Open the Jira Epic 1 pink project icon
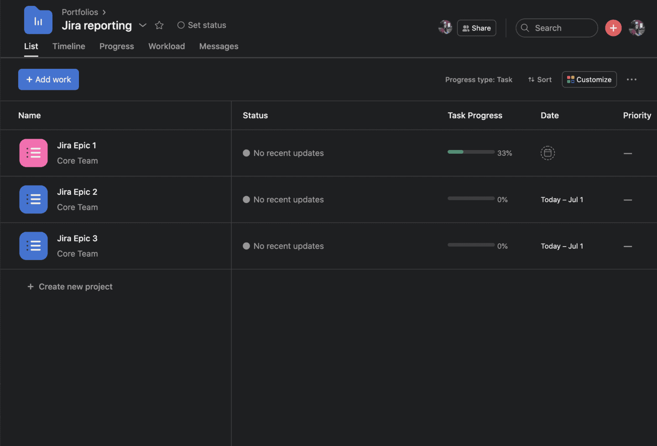 [33, 153]
